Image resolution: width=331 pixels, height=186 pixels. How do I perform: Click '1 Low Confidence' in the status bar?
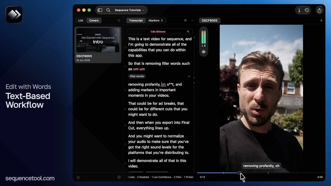tap(161, 177)
